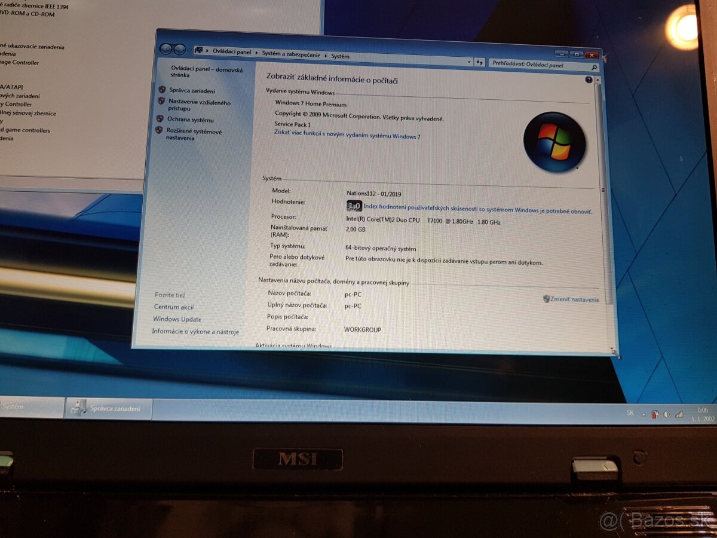Click the refresh icon beside the address bar

[479, 62]
